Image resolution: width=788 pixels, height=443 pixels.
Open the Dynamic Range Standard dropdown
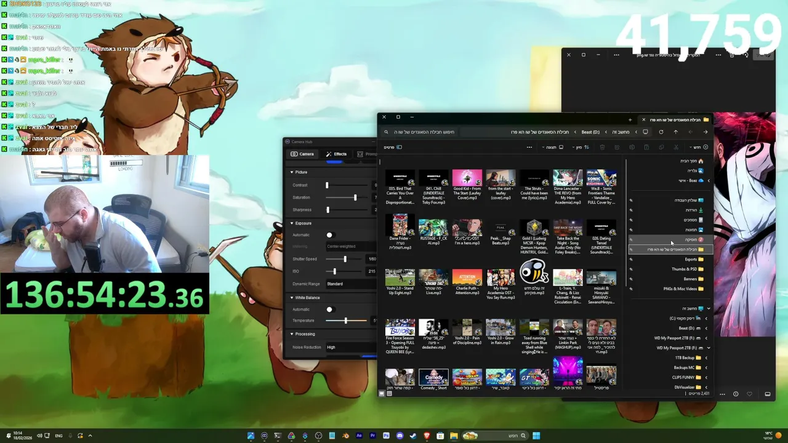pos(351,284)
